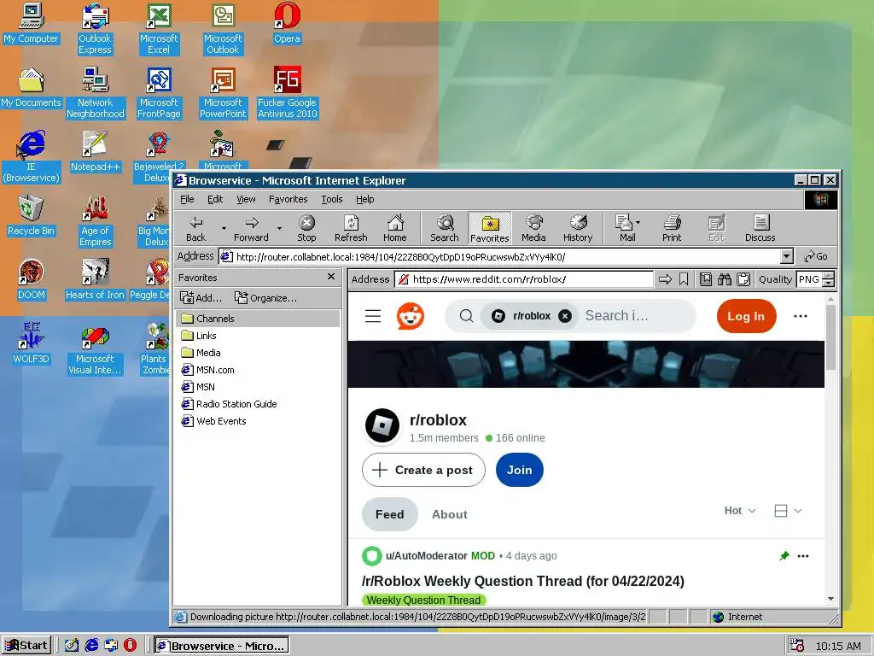Select the DOOM desktop icon
Image resolution: width=874 pixels, height=656 pixels.
tap(31, 279)
